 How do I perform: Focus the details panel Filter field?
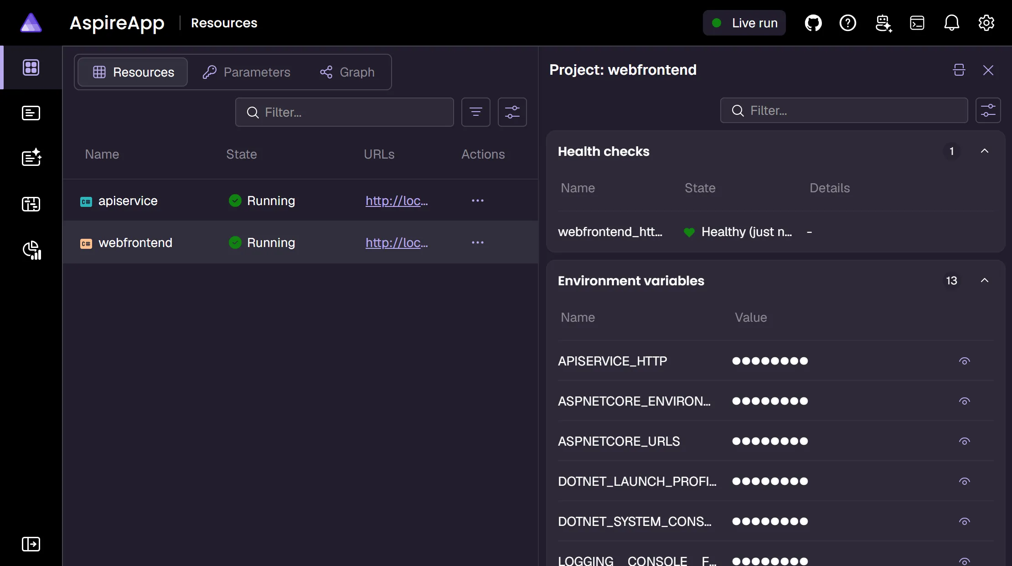[x=844, y=110]
